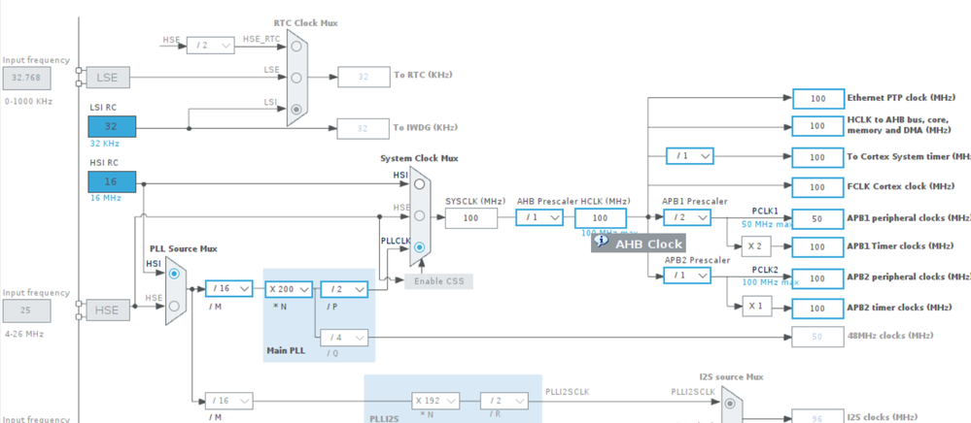This screenshot has width=971, height=423.
Task: Click the LSI RC 32 block
Action: [x=112, y=126]
